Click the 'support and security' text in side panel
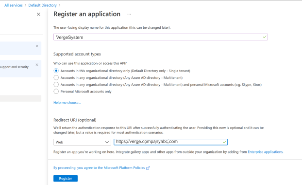 [14, 67]
